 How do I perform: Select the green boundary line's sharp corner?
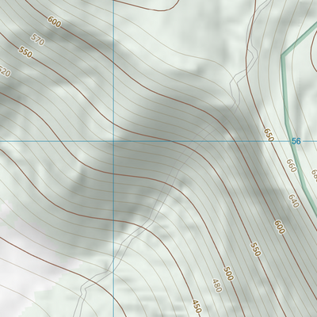pos(282,55)
